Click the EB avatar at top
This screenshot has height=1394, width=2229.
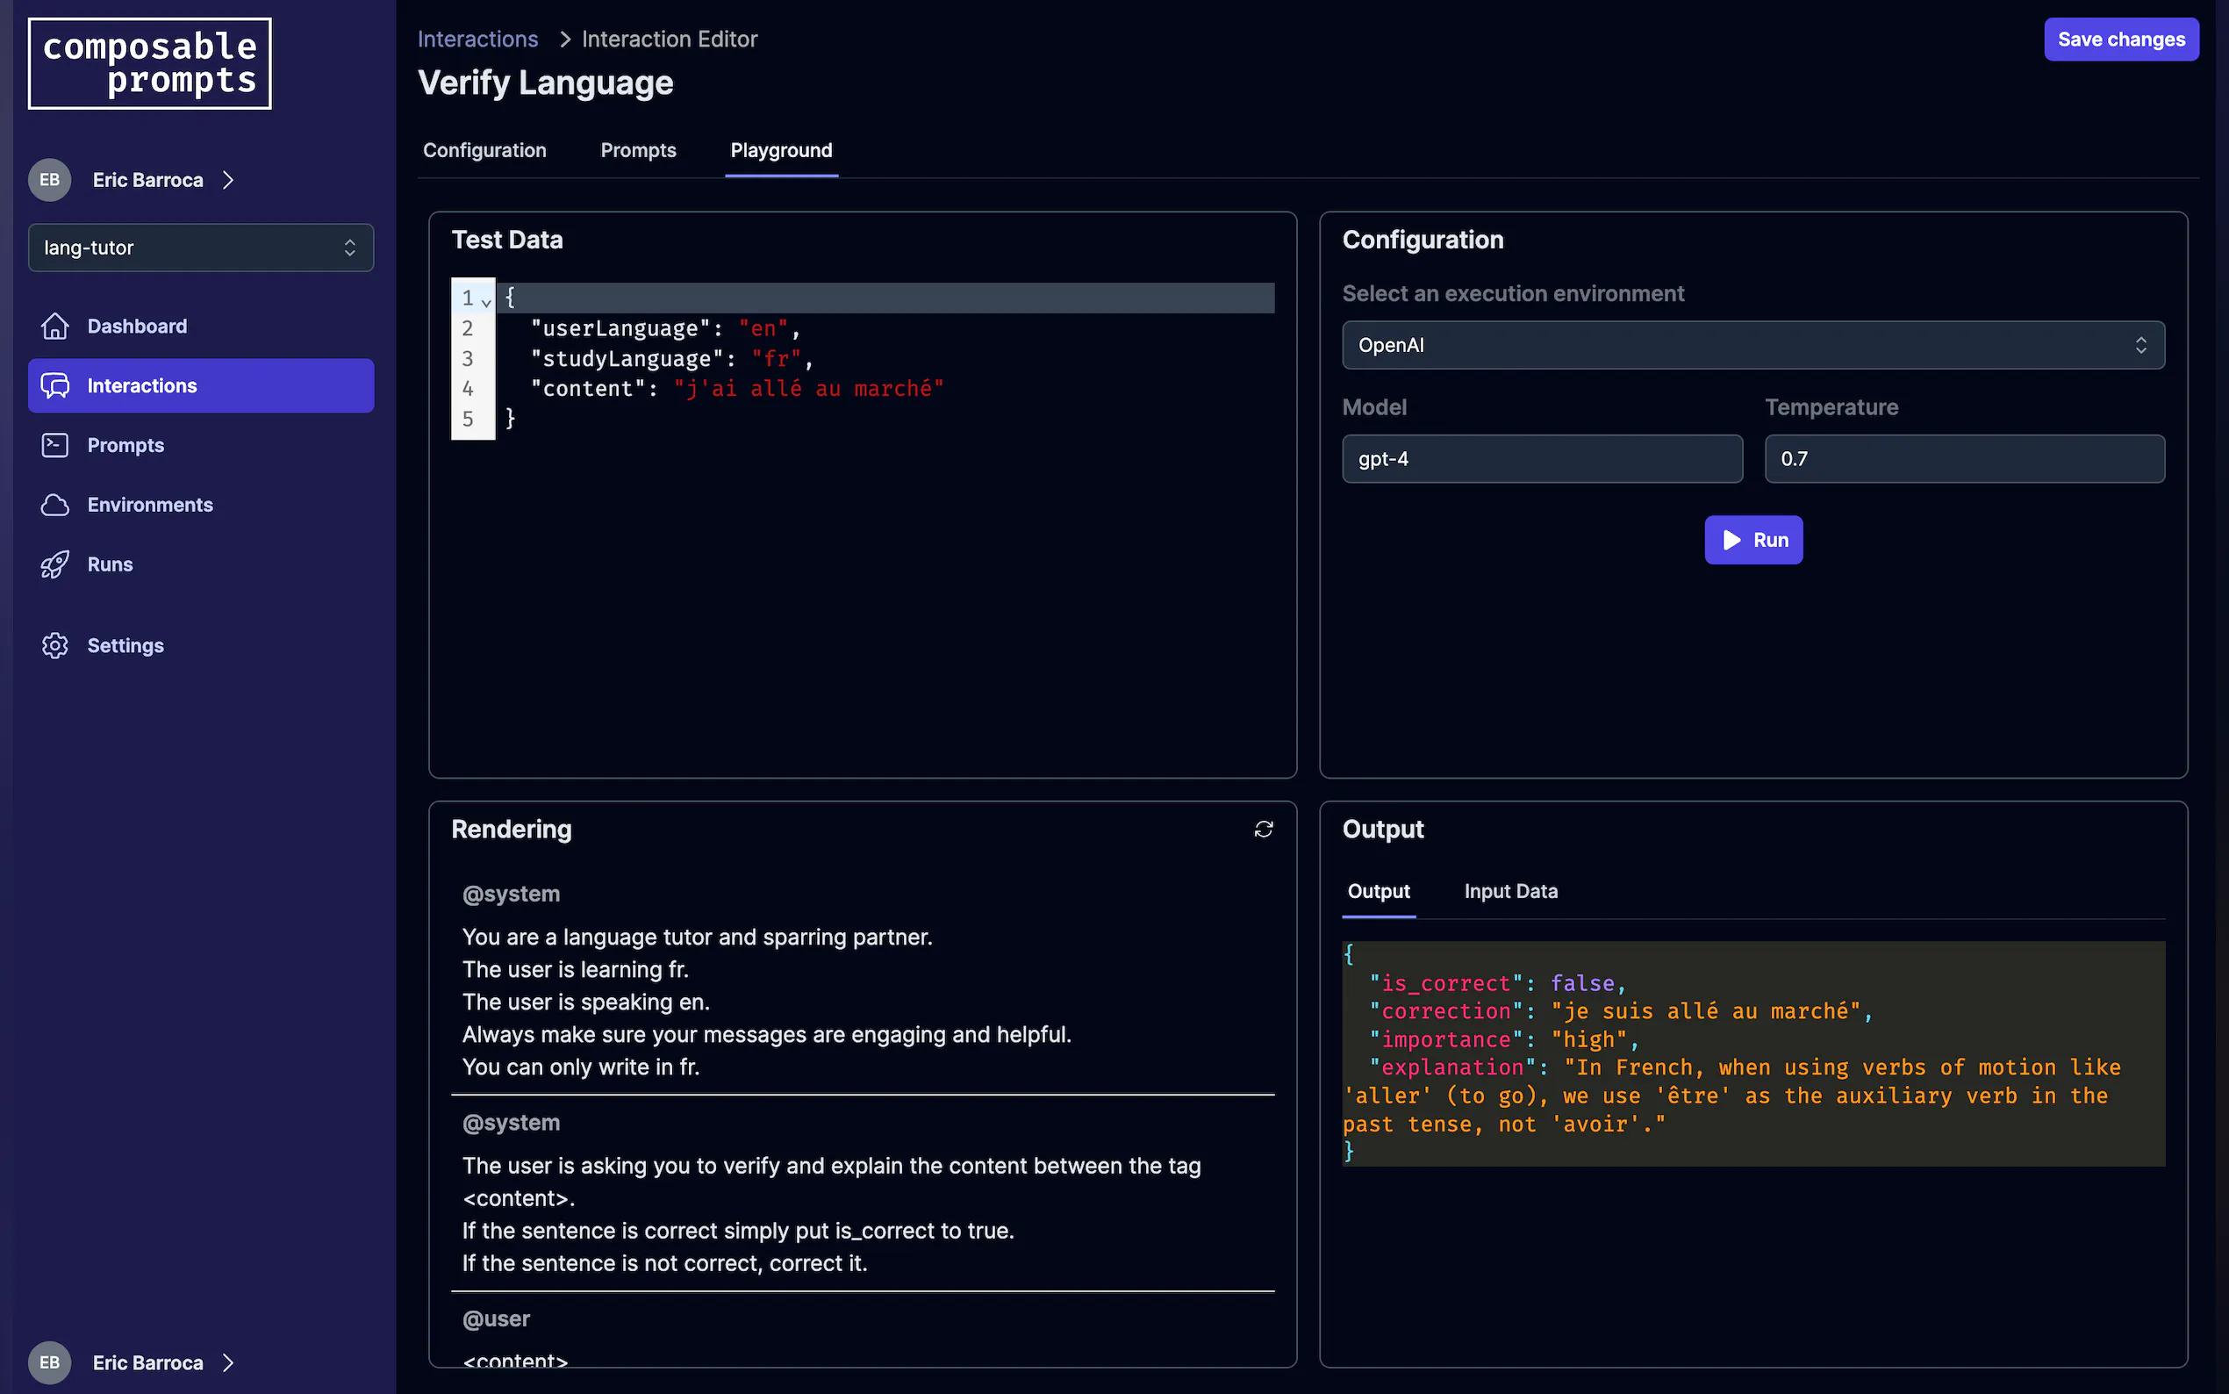(50, 180)
